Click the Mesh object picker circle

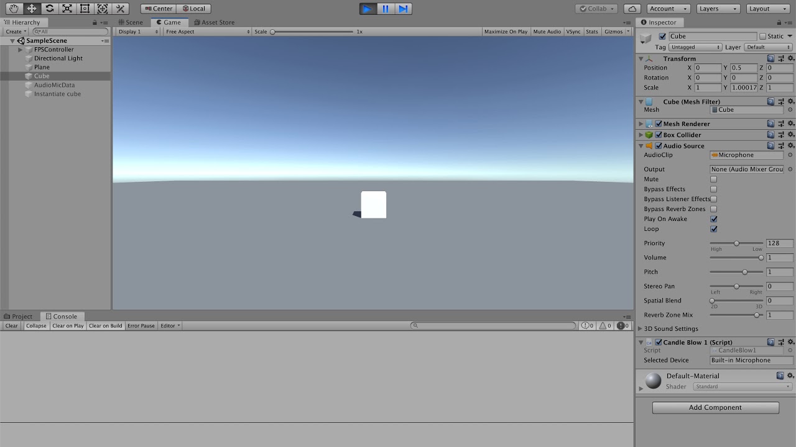click(790, 110)
